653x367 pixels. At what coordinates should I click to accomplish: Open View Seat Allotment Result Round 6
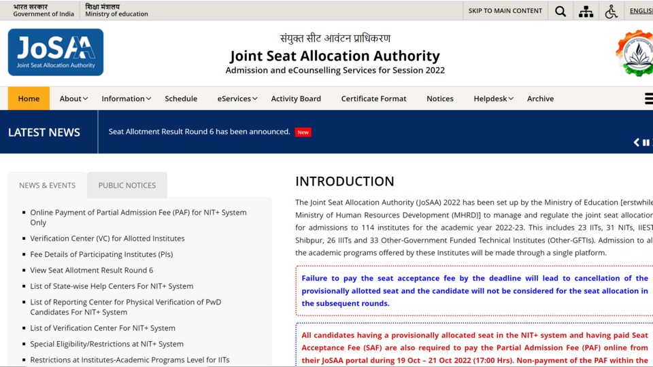(91, 270)
